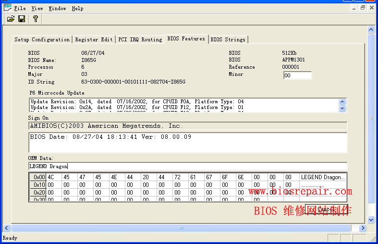The height and width of the screenshot is (244, 378).
Task: Click down arrow of microcode list
Action: (342, 108)
